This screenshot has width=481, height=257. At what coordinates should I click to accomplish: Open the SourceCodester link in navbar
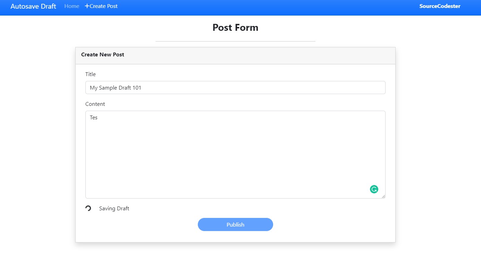[x=440, y=6]
